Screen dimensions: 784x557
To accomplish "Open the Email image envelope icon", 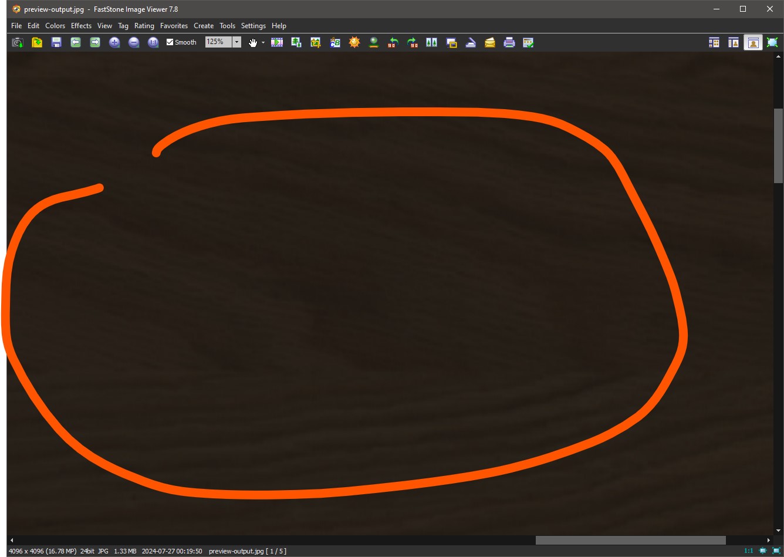I will pos(490,42).
